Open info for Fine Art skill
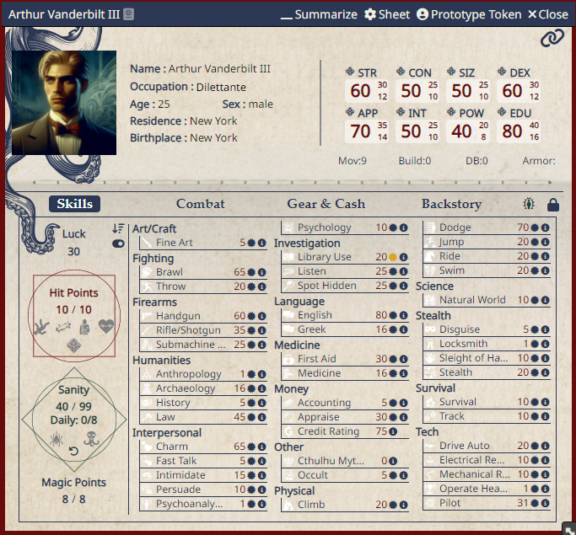 tap(262, 243)
